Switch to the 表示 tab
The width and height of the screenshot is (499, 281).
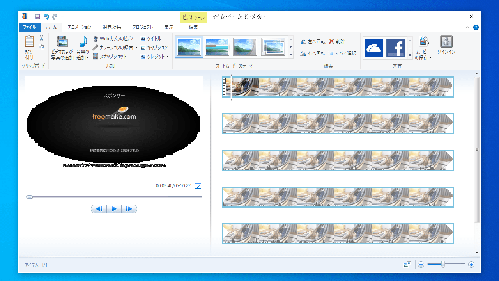point(168,27)
